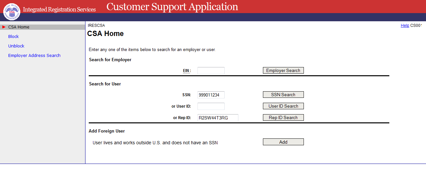Click the Search for User heading

[x=105, y=84]
